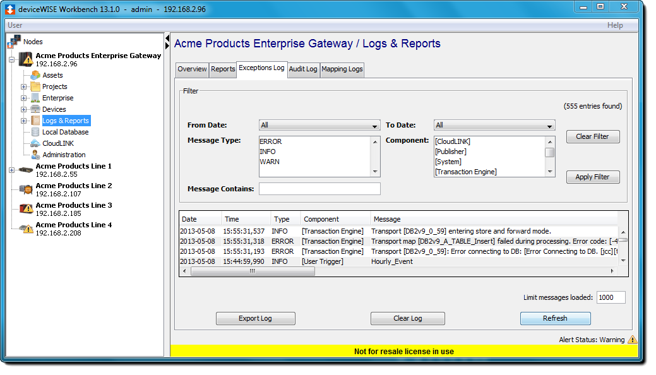
Task: Open the User menu
Action: pos(15,25)
